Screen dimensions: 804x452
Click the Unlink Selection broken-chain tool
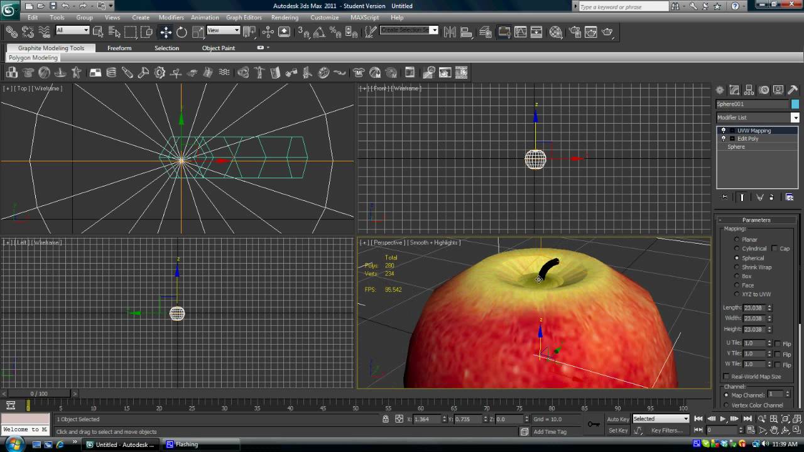click(x=28, y=32)
